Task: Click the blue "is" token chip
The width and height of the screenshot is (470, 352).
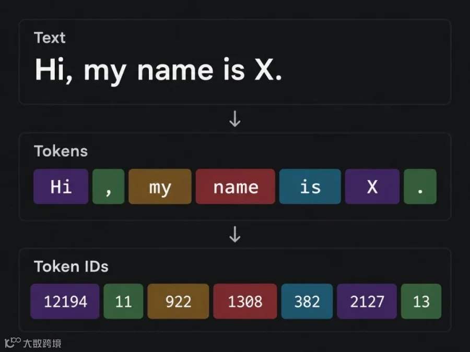Action: 310,187
